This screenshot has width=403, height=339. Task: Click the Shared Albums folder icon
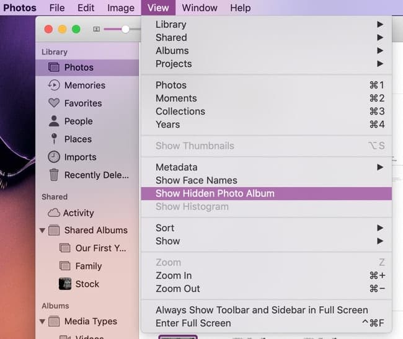point(54,230)
